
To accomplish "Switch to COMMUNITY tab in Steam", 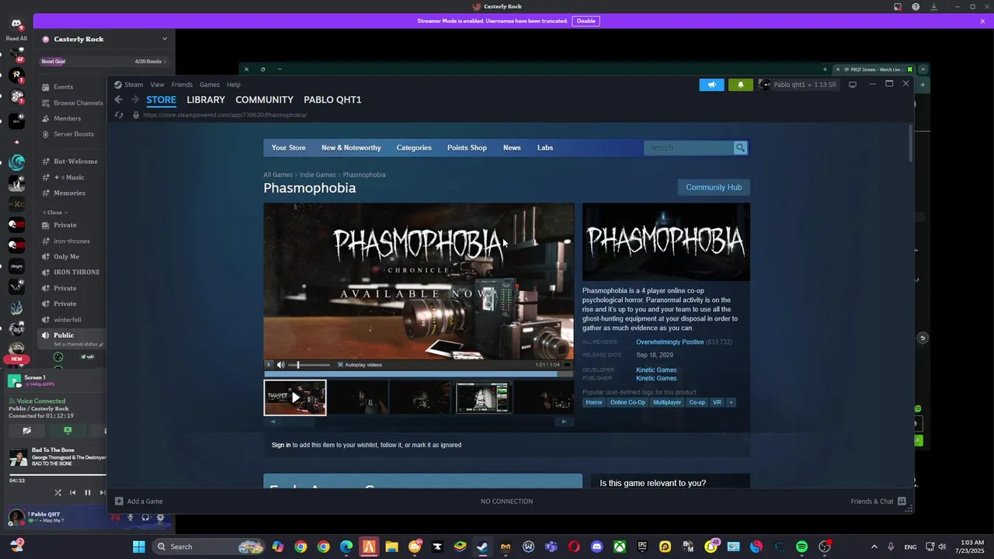I will pyautogui.click(x=264, y=99).
